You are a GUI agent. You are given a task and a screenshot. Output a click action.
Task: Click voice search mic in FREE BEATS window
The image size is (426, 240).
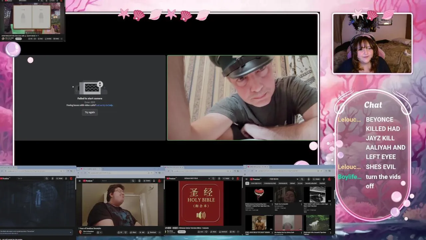[x=309, y=179]
